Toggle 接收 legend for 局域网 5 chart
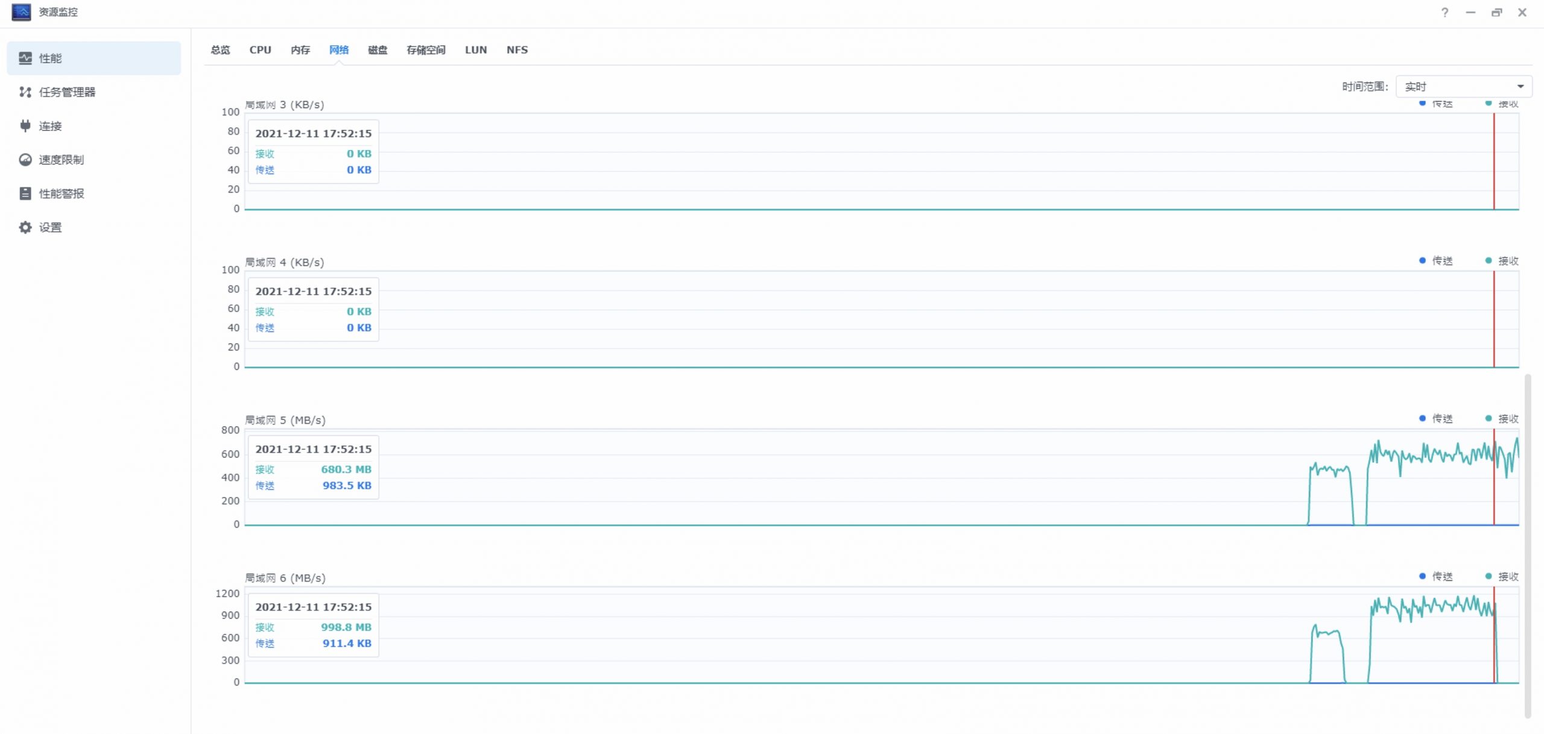This screenshot has height=734, width=1544. (1502, 418)
